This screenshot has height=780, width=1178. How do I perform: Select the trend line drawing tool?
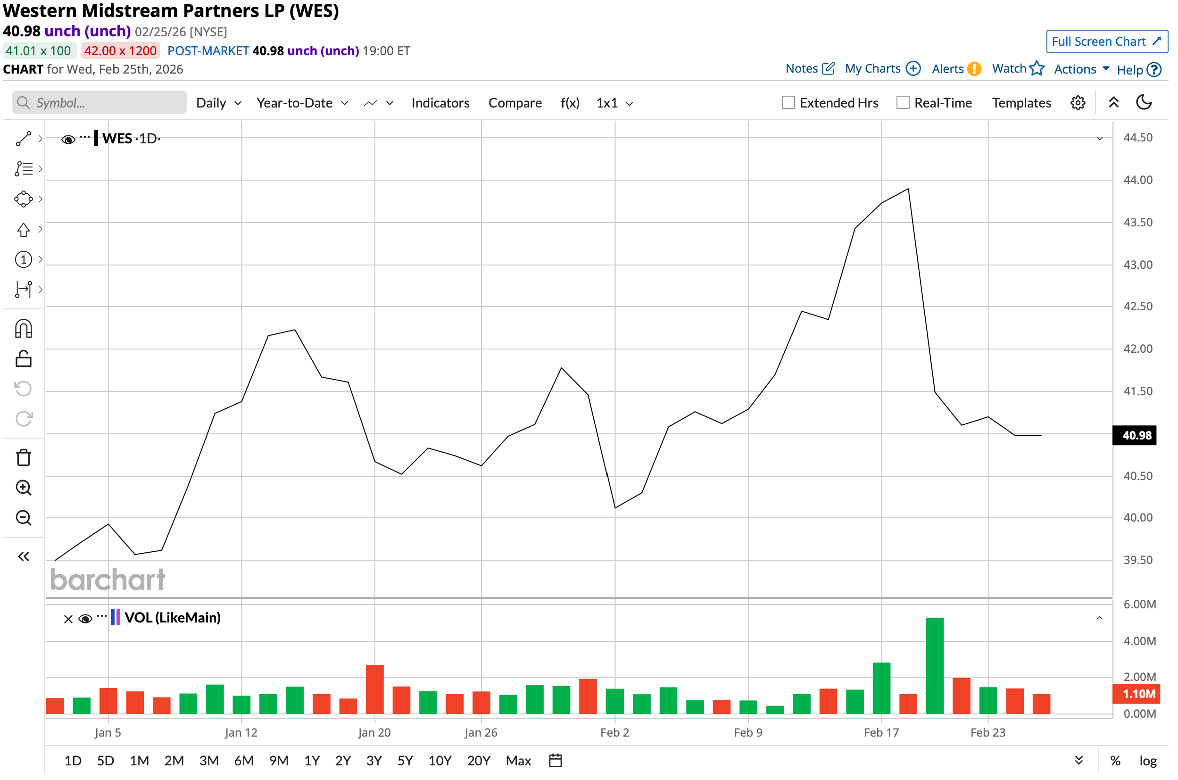pyautogui.click(x=24, y=139)
